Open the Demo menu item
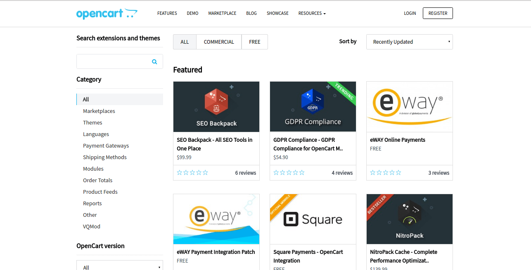 192,13
